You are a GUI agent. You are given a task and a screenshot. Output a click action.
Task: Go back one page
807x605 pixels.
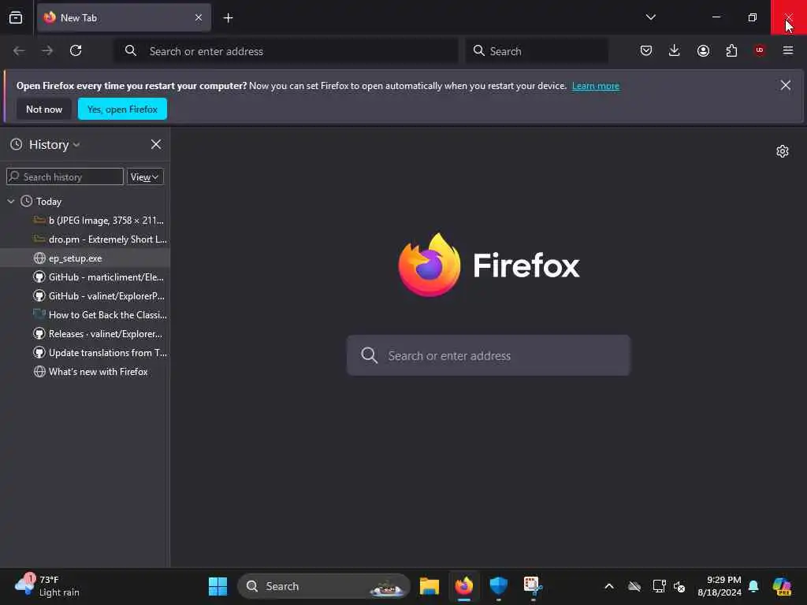click(x=19, y=50)
